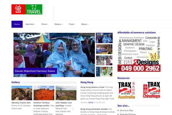Select the first slider thumbnail with blue hijabs
The width and height of the screenshot is (172, 115).
pos(104,38)
